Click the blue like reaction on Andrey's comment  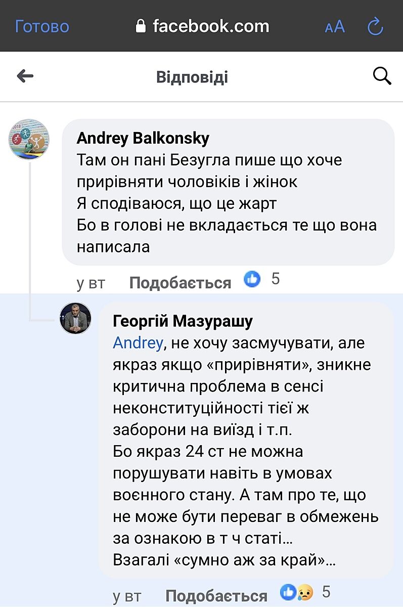click(252, 279)
